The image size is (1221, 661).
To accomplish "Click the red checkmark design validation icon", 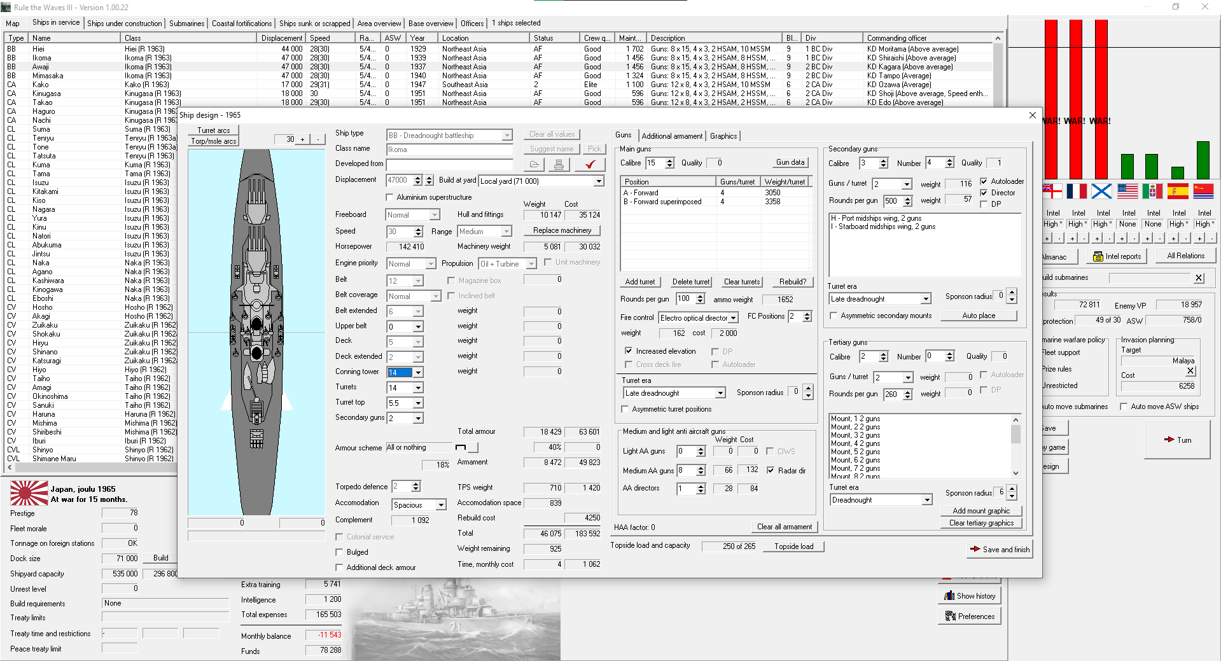I will coord(590,165).
